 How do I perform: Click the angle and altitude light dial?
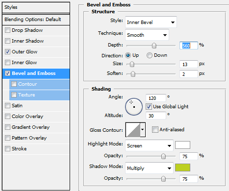[x=134, y=107]
